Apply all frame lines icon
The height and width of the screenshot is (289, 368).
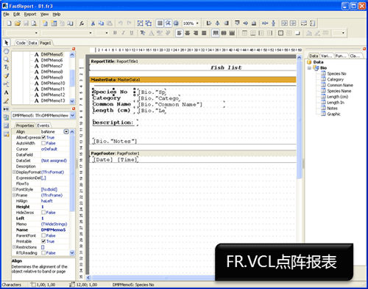click(x=281, y=33)
